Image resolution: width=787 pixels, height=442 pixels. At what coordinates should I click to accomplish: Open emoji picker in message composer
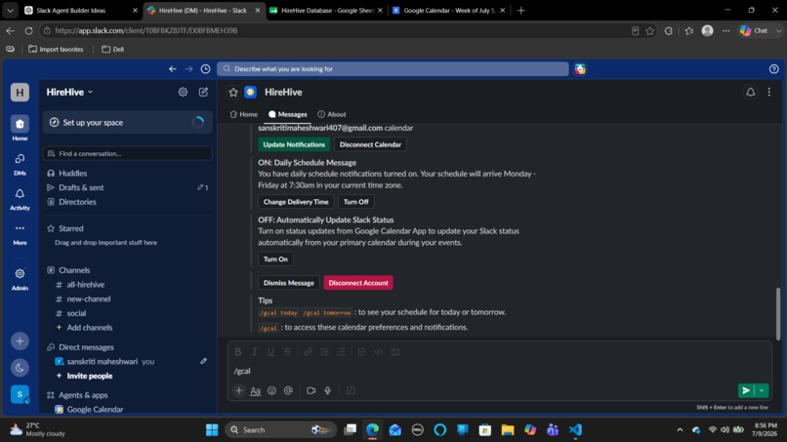pyautogui.click(x=271, y=390)
